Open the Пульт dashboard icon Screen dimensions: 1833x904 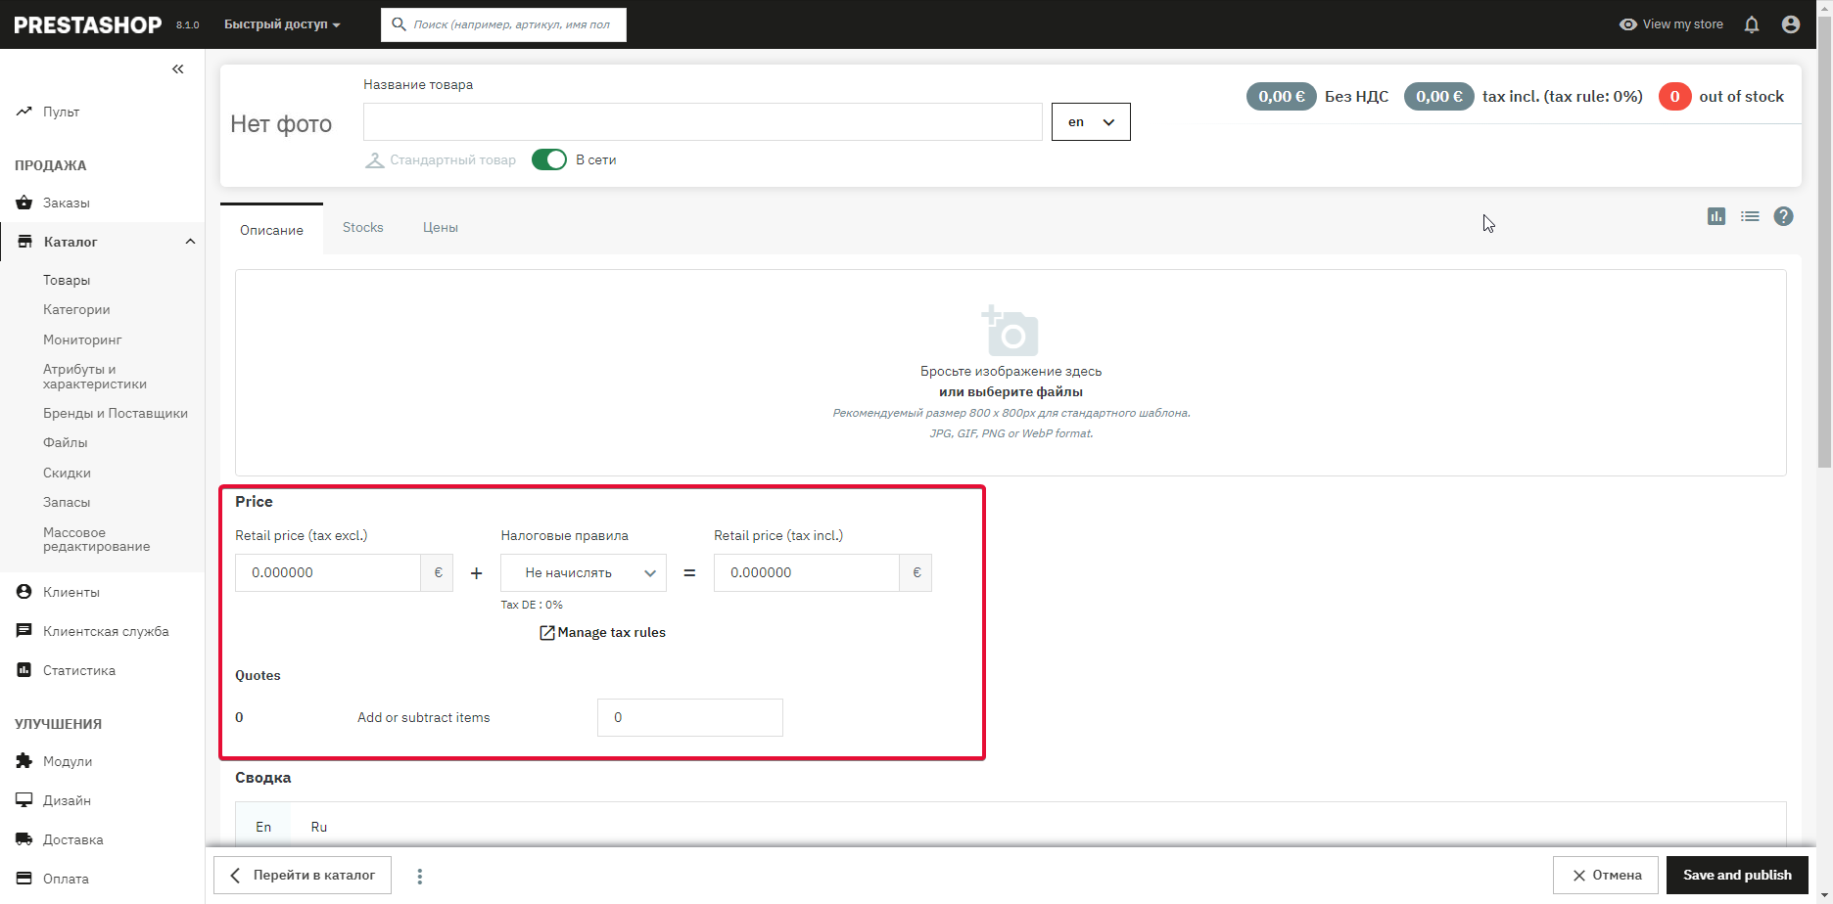(x=24, y=112)
